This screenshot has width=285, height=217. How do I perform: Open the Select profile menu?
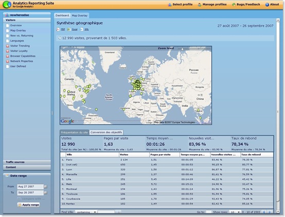pyautogui.click(x=182, y=4)
